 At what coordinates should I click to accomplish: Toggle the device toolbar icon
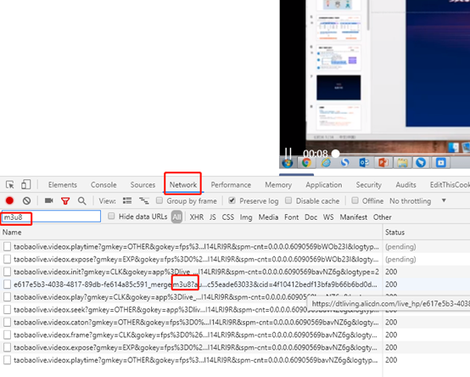[x=25, y=184]
